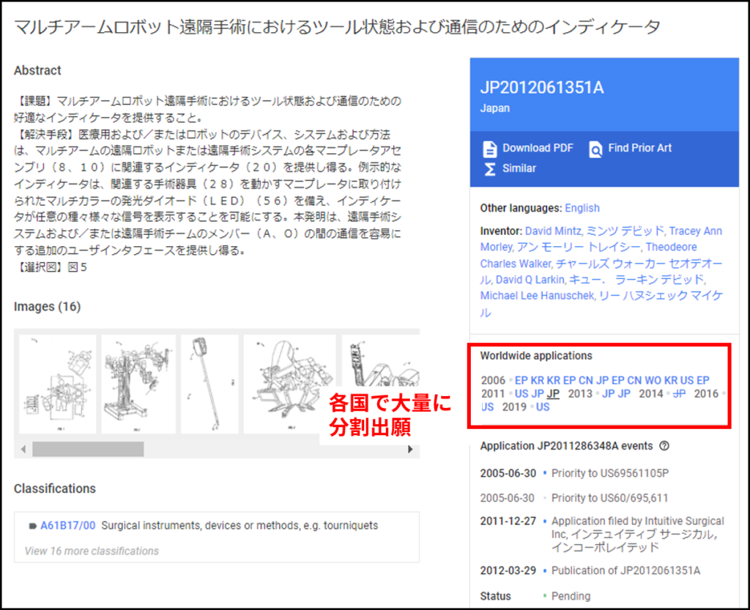Screen dimensions: 750x610
Task: Click the left arrow of image scrollbar
Action: pyautogui.click(x=23, y=450)
